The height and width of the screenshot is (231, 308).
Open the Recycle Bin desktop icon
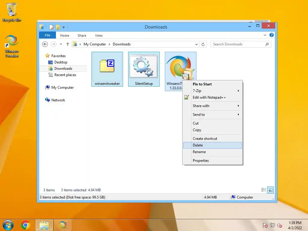point(11,12)
